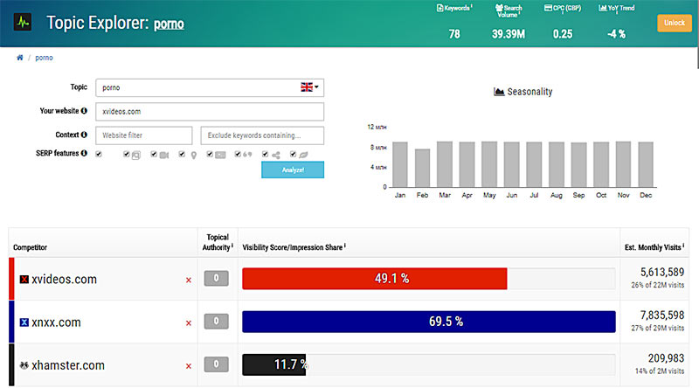Click the CPC credit card icon

coord(548,8)
